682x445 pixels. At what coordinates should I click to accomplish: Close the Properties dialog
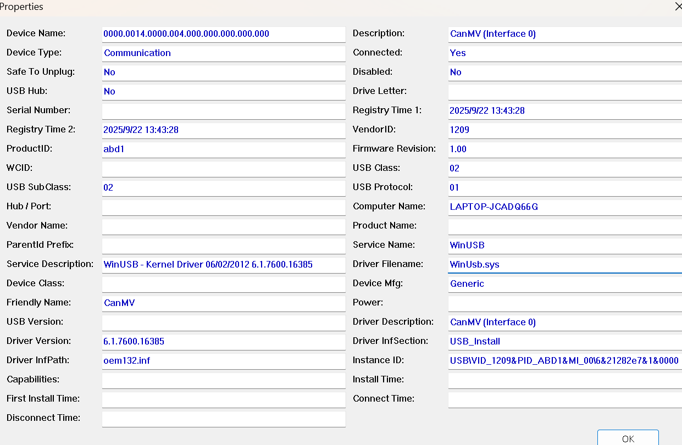click(678, 7)
